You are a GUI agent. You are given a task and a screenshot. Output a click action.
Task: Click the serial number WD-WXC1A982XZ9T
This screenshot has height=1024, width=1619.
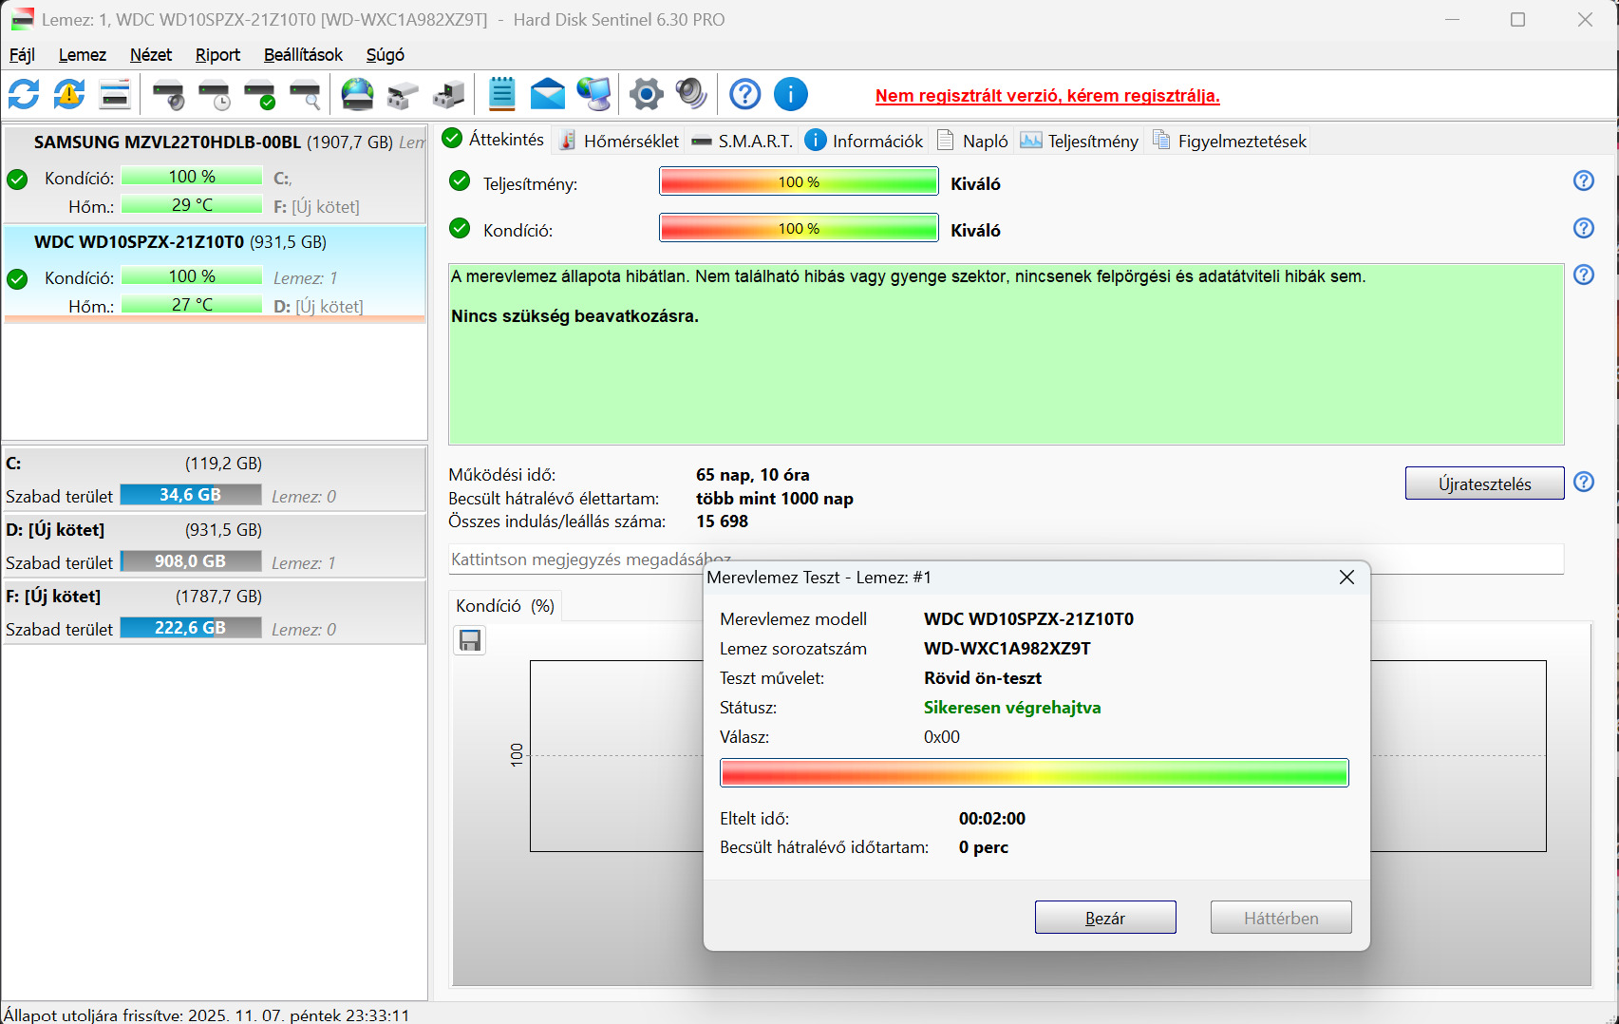pyautogui.click(x=1007, y=649)
